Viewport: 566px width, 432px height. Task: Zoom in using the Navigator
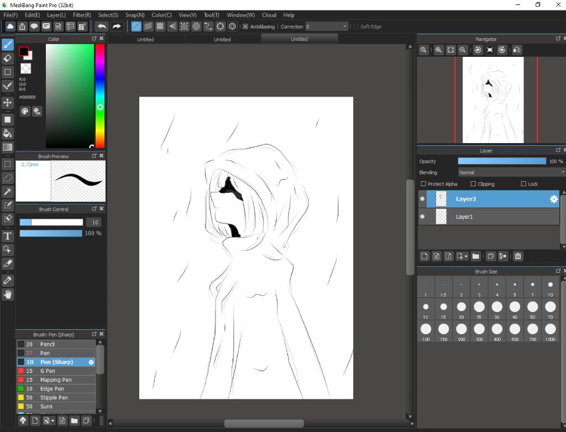[438, 50]
